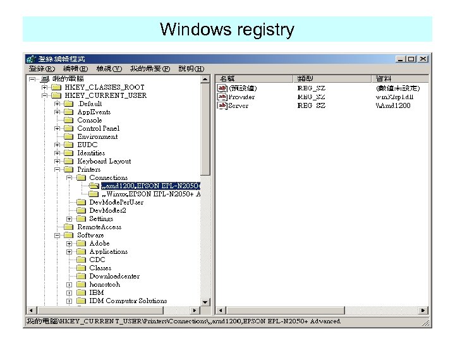Screen dimensions: 455x341
Task: Click the EUDC folder icon
Action: 68,145
